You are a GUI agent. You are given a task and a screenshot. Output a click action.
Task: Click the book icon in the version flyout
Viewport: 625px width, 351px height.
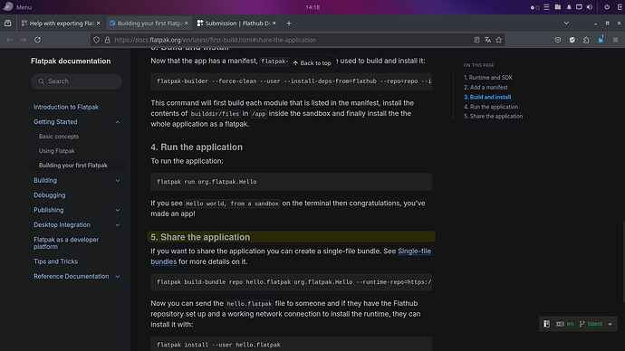(546, 324)
